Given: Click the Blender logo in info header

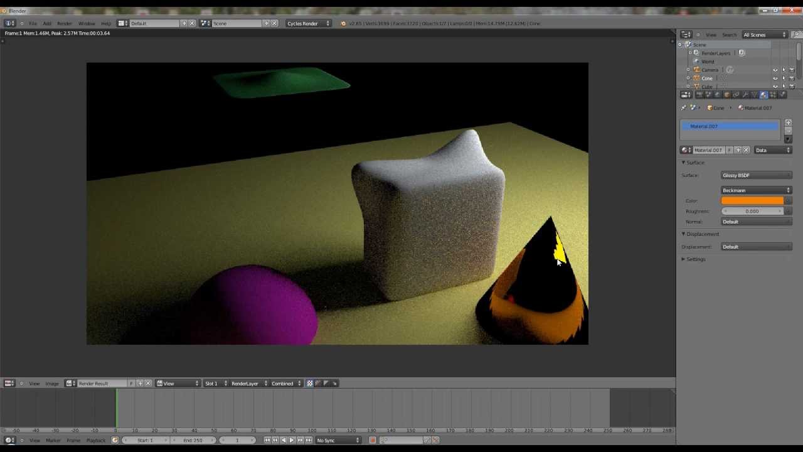Looking at the screenshot, I should pyautogui.click(x=343, y=23).
